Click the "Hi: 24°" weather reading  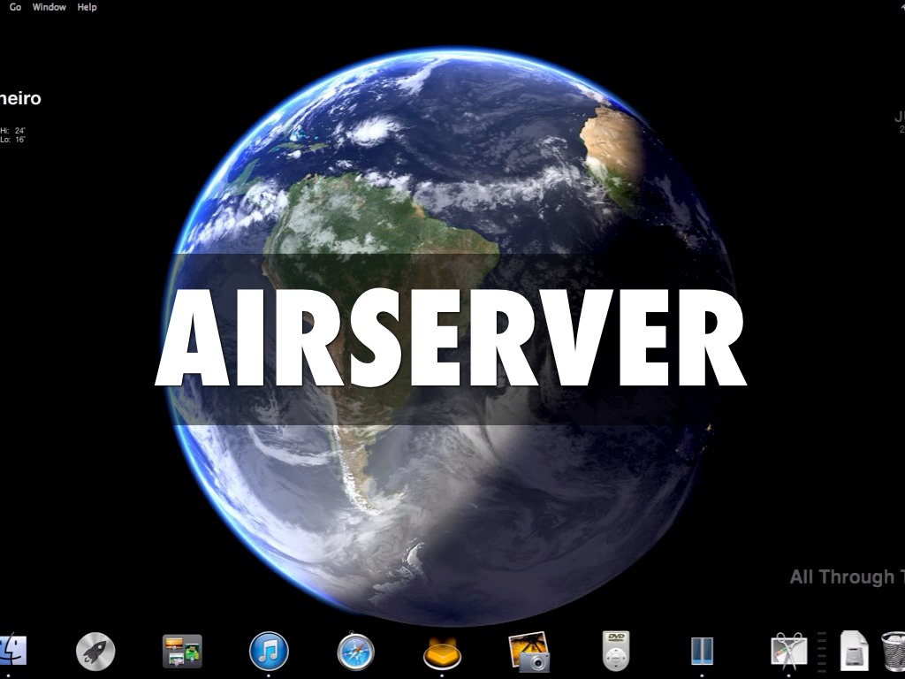(x=12, y=131)
